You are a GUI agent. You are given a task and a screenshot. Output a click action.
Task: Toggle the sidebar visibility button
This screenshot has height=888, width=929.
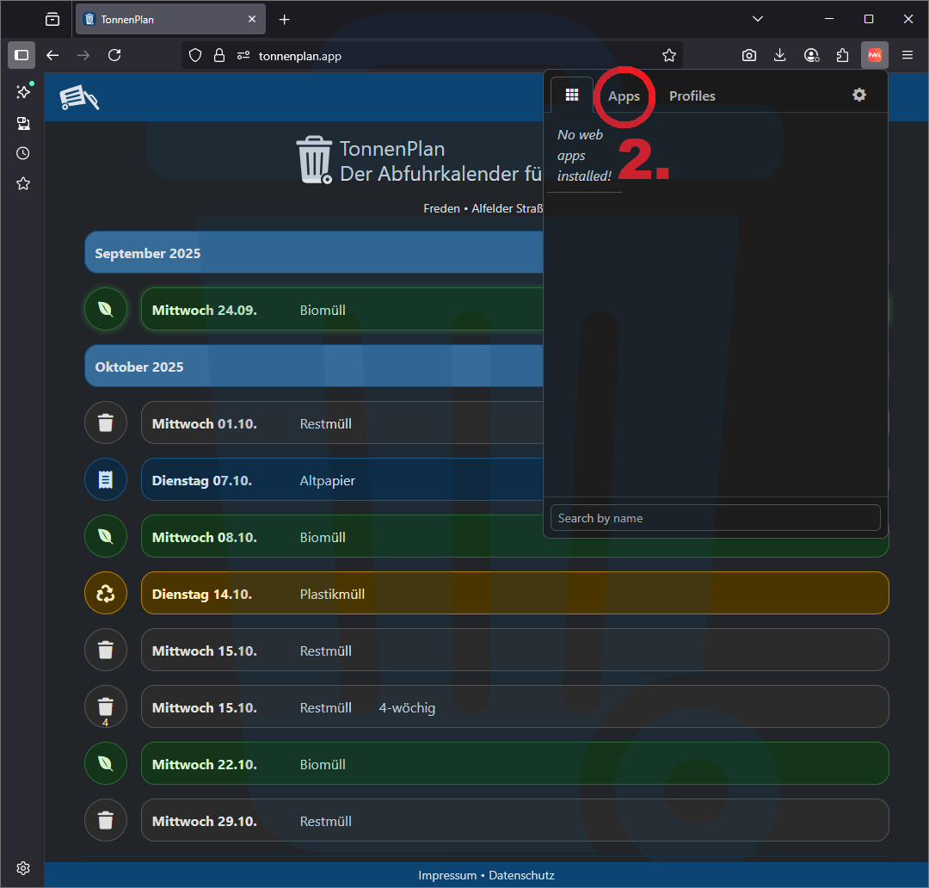coord(22,55)
